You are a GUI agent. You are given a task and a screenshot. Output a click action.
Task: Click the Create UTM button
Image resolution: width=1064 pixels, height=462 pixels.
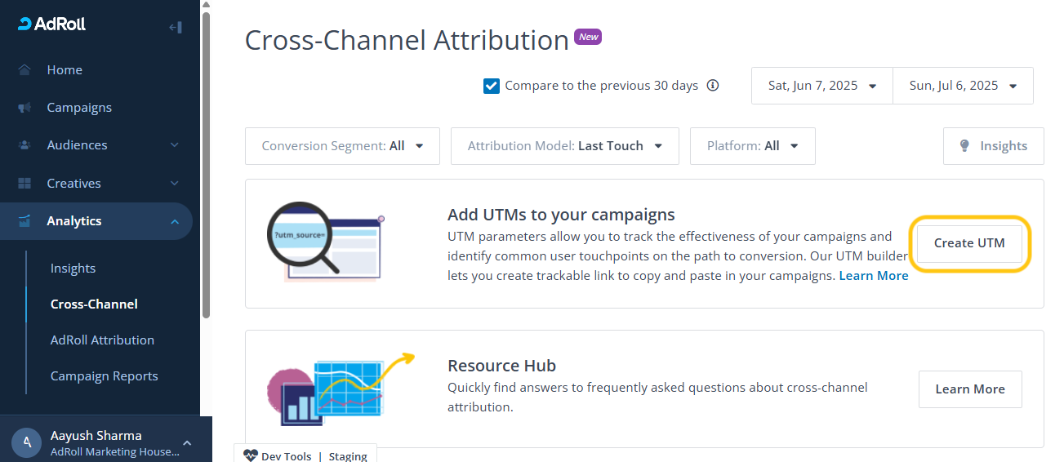pos(969,243)
